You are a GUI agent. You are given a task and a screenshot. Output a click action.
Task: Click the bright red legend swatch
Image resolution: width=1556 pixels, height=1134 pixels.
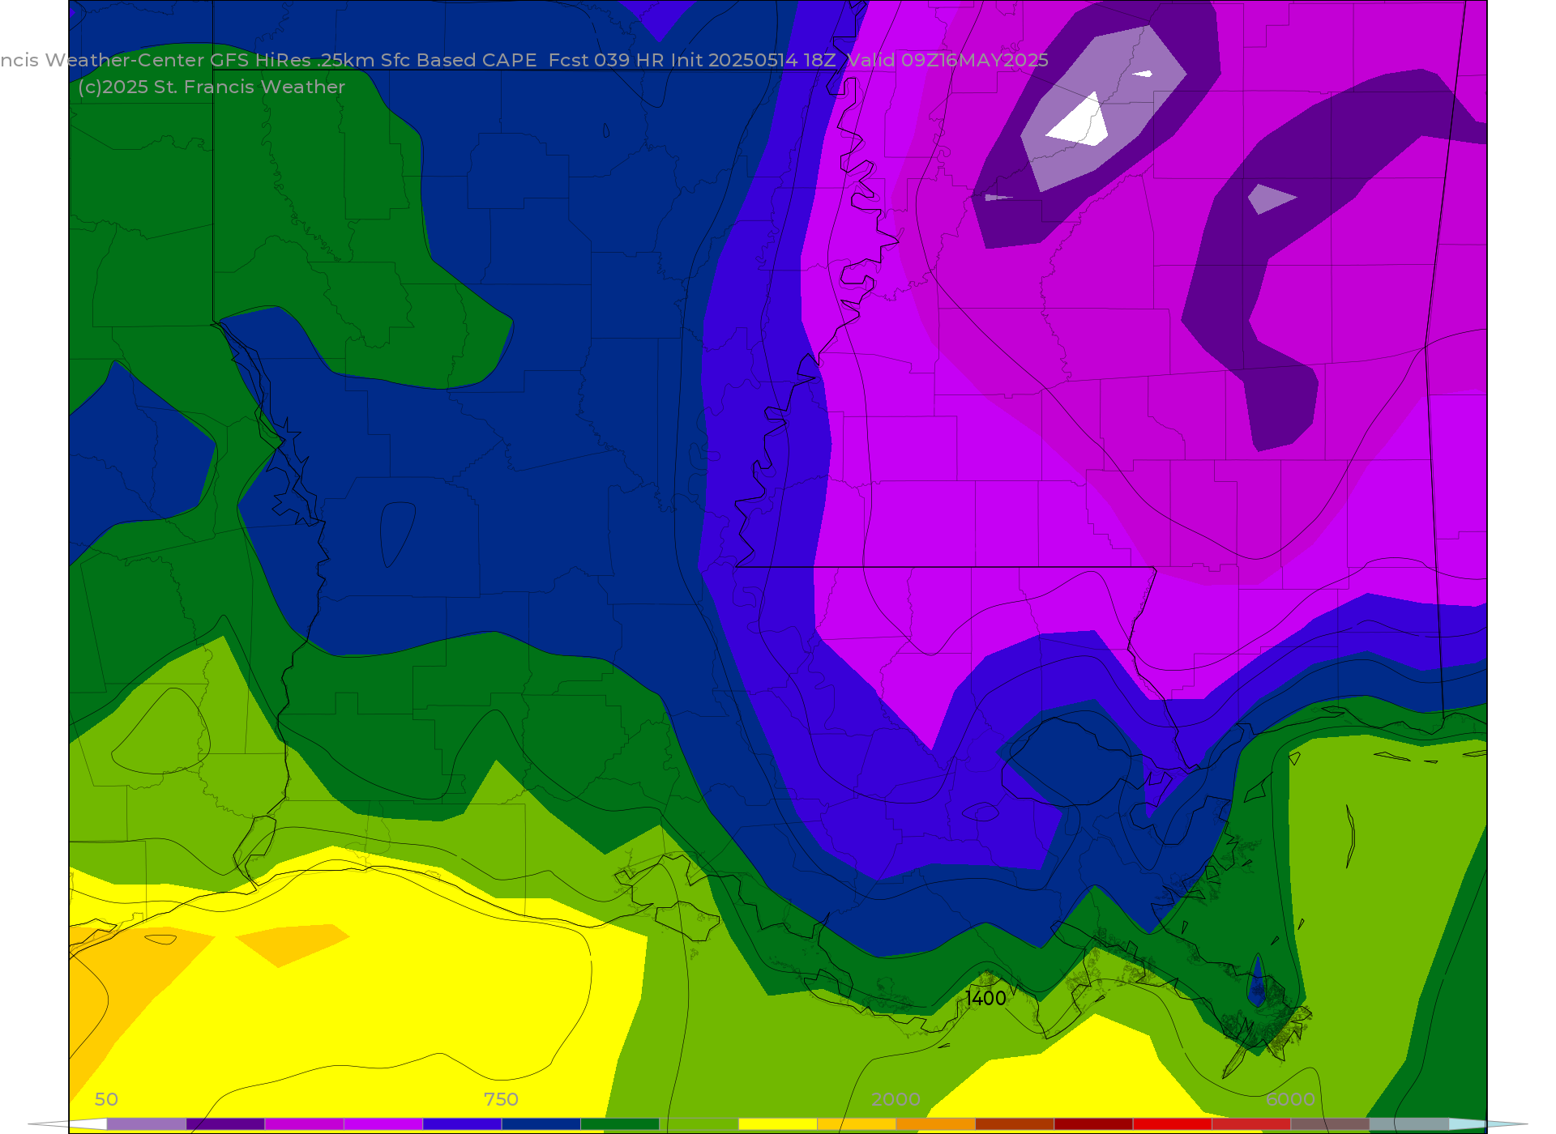tap(1173, 1123)
